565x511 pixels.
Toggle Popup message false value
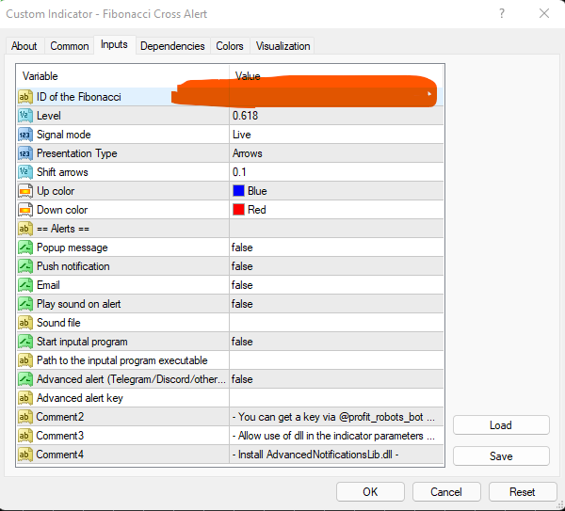336,248
